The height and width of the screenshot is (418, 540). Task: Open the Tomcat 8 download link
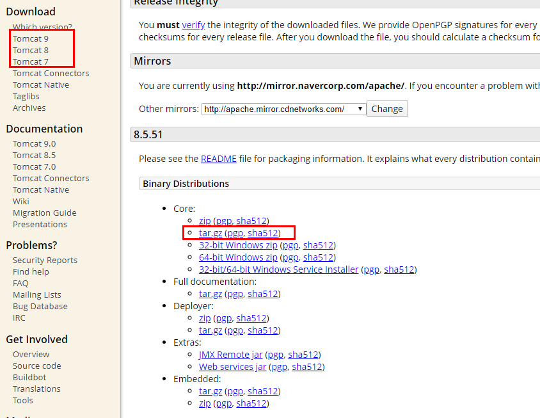pyautogui.click(x=31, y=51)
